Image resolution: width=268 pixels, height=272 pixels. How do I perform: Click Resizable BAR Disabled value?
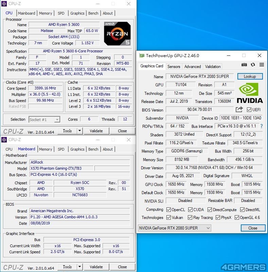click(x=248, y=201)
